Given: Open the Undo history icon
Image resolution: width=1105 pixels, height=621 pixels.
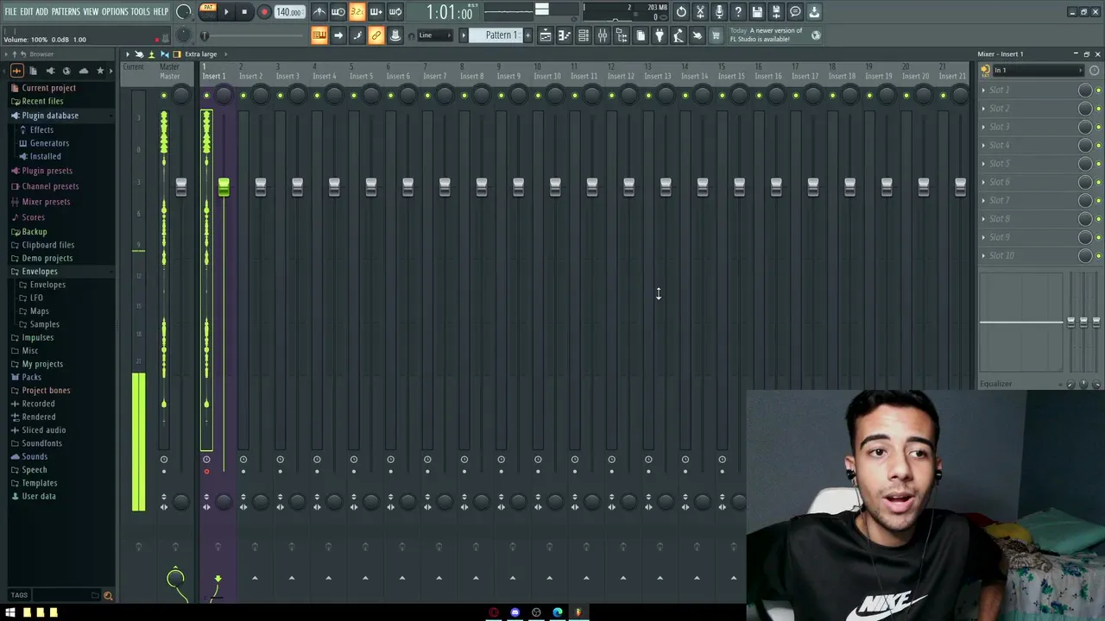Looking at the screenshot, I should pos(681,12).
